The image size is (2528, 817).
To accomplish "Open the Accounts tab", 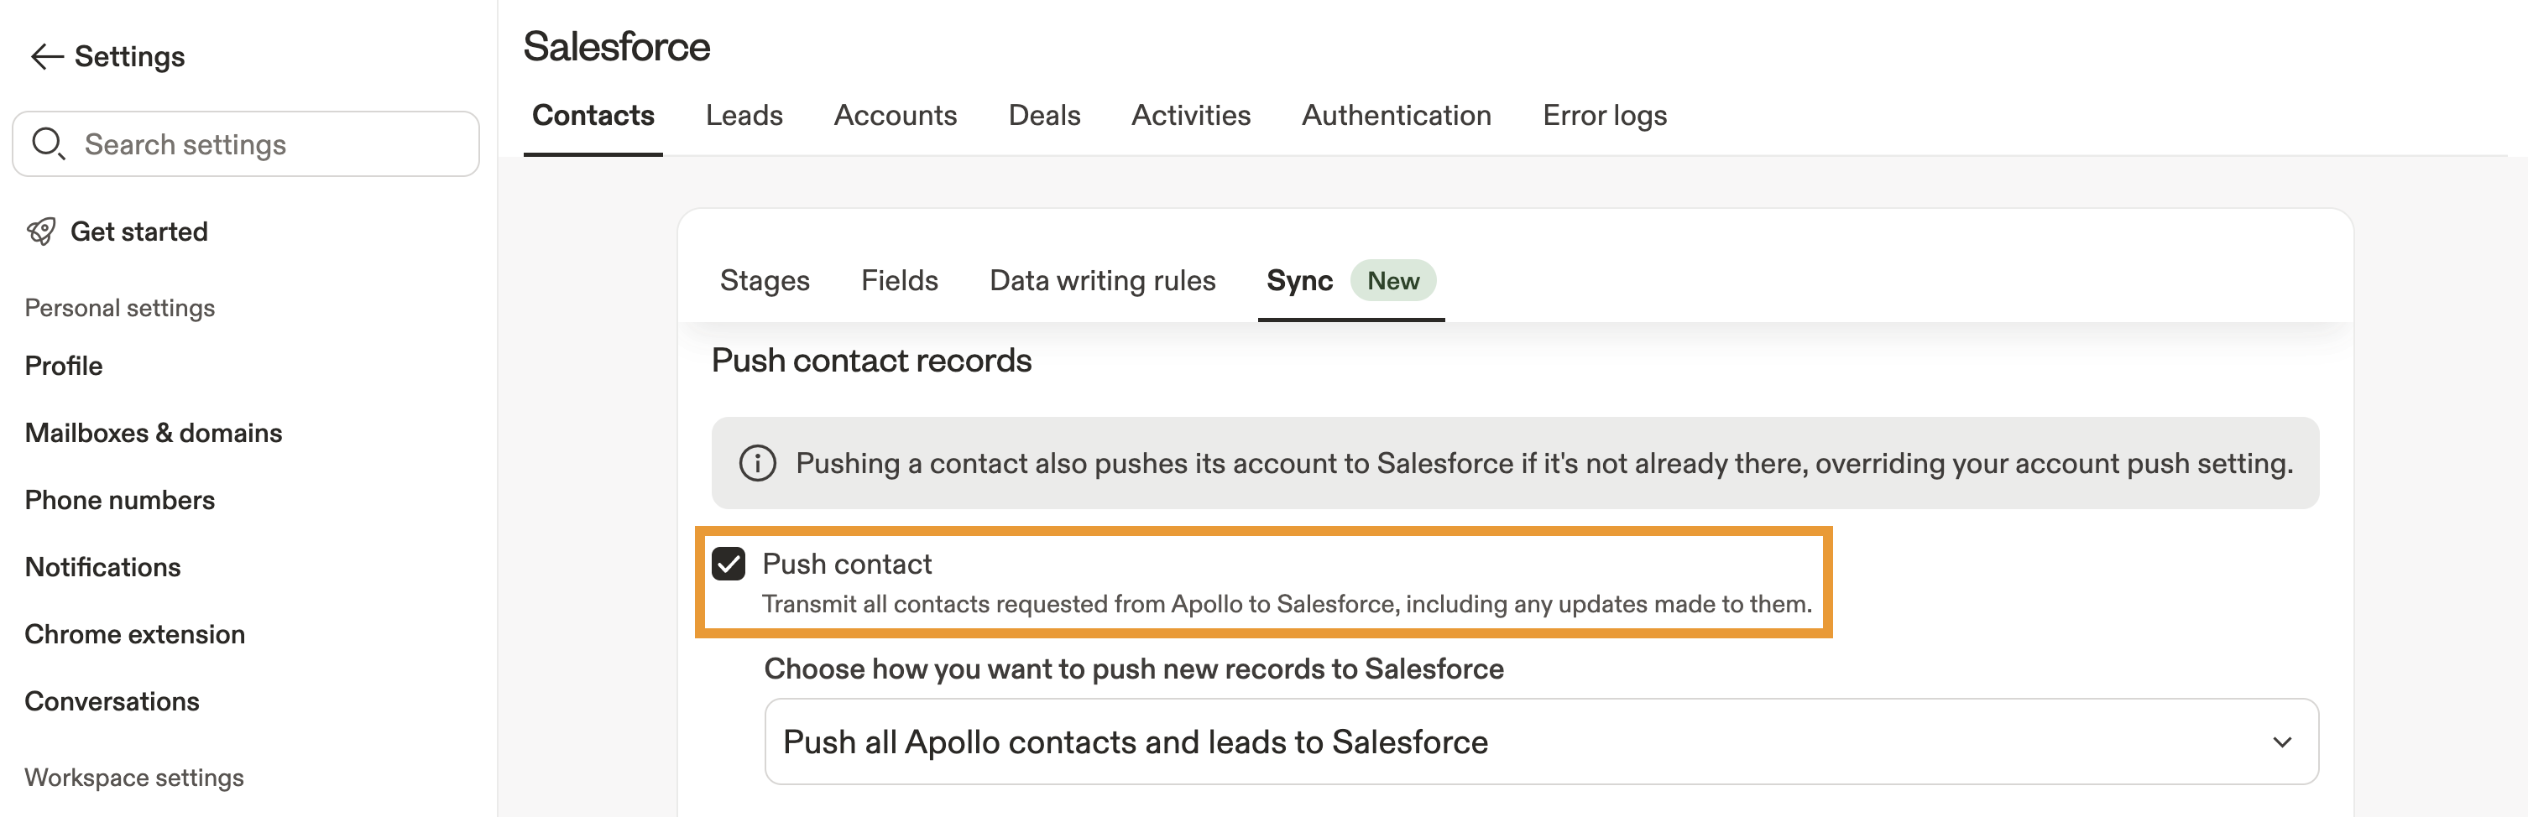I will [x=895, y=116].
